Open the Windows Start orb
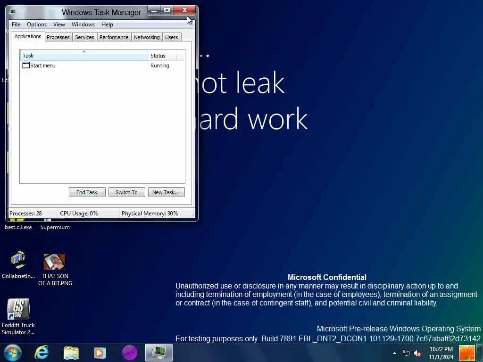This screenshot has width=483, height=362. [x=13, y=353]
